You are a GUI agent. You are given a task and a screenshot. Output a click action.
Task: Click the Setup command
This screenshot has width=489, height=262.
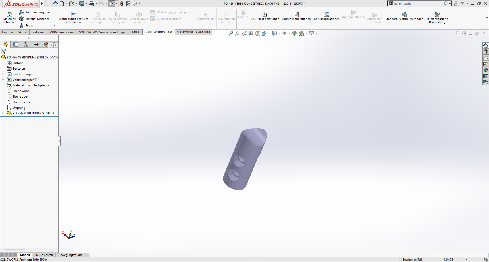[26, 25]
